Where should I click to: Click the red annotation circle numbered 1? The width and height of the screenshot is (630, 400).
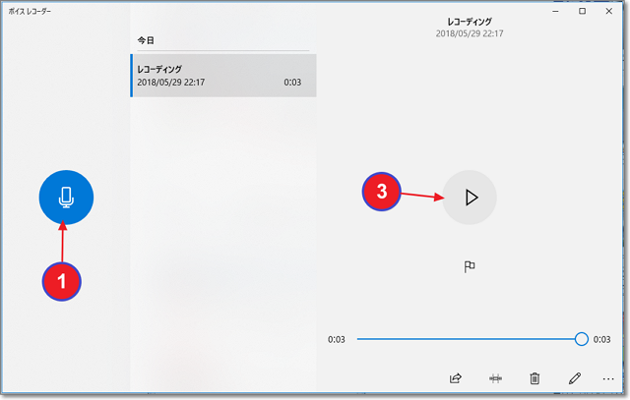[61, 281]
